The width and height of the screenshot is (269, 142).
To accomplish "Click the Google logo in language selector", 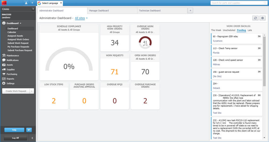I will 39,3.
